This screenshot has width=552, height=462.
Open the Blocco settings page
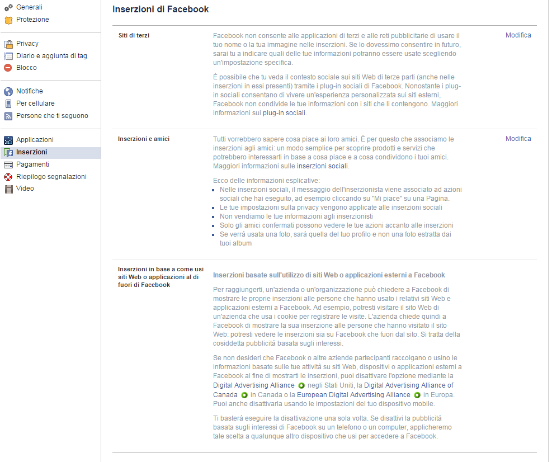pyautogui.click(x=26, y=67)
